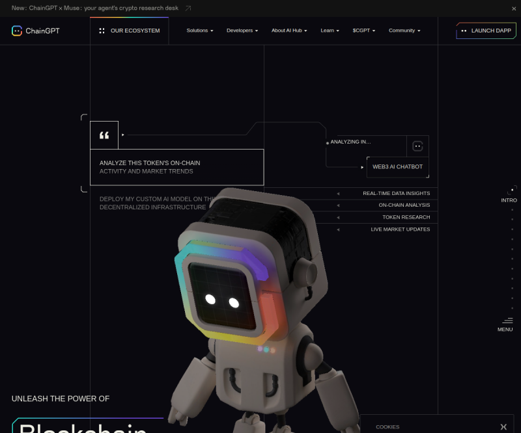Screen dimensions: 521x433
Task: Click the Launch DApp button
Action: (x=486, y=31)
